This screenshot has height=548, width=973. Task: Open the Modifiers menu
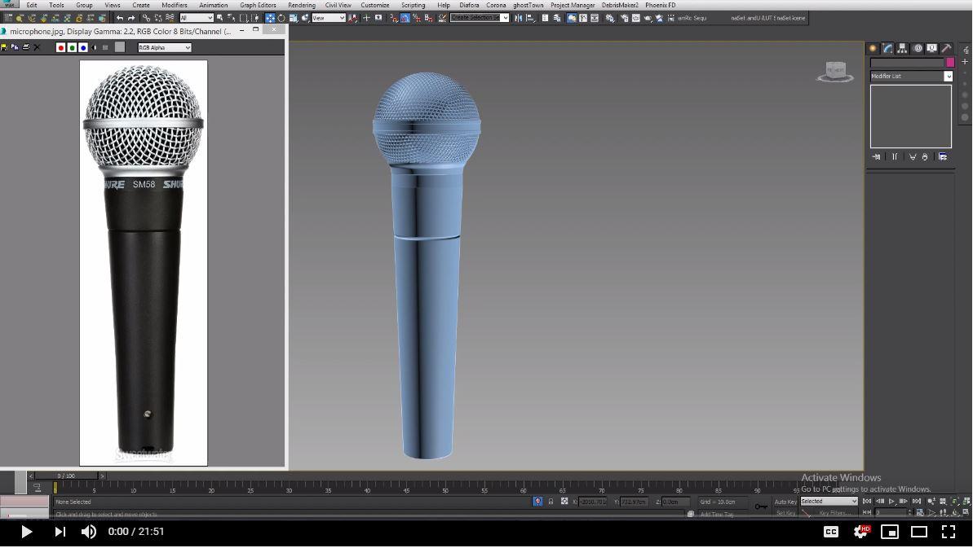(x=174, y=5)
